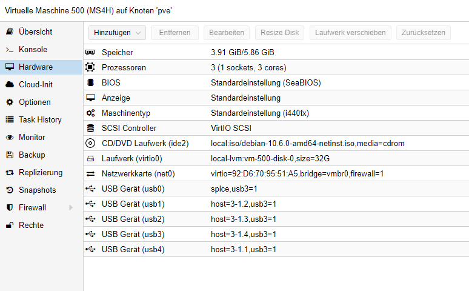The width and height of the screenshot is (469, 291).
Task: Click the Entfernen button
Action: tap(175, 33)
